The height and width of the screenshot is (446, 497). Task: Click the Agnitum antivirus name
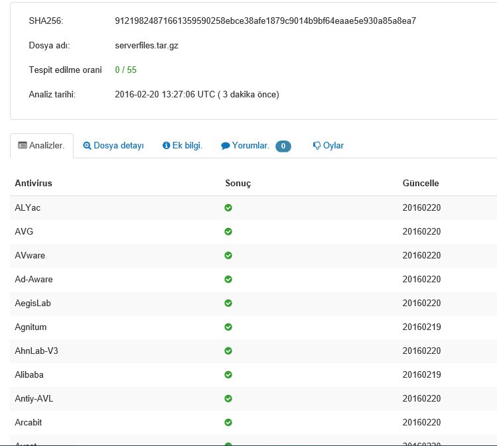pyautogui.click(x=31, y=327)
